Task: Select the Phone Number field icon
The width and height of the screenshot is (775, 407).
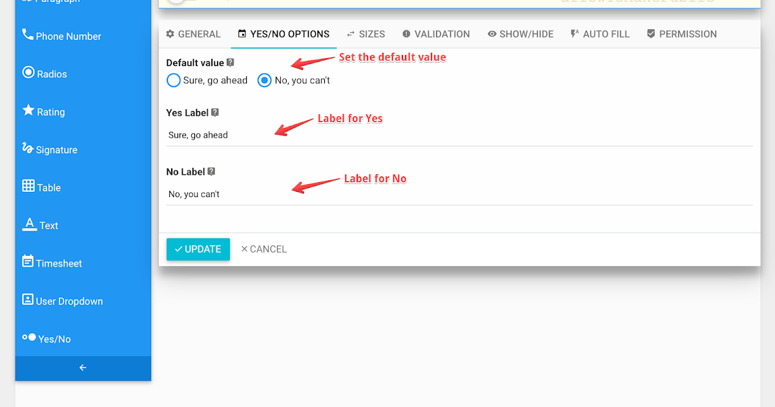Action: pyautogui.click(x=27, y=36)
